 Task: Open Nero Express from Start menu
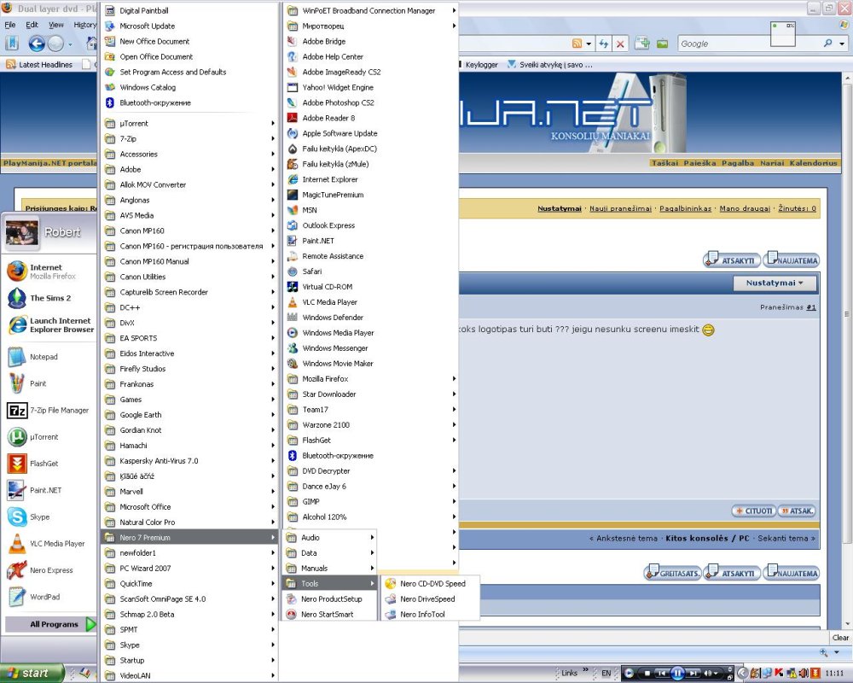pyautogui.click(x=49, y=570)
